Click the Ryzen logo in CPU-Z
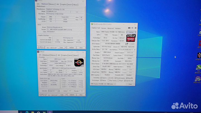Image resolution: width=201 pixels, height=113 pixels. click(79, 62)
